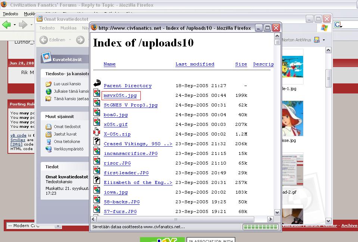Click image icon beside 57-furs.JPG
The image size is (358, 242).
coord(97,209)
